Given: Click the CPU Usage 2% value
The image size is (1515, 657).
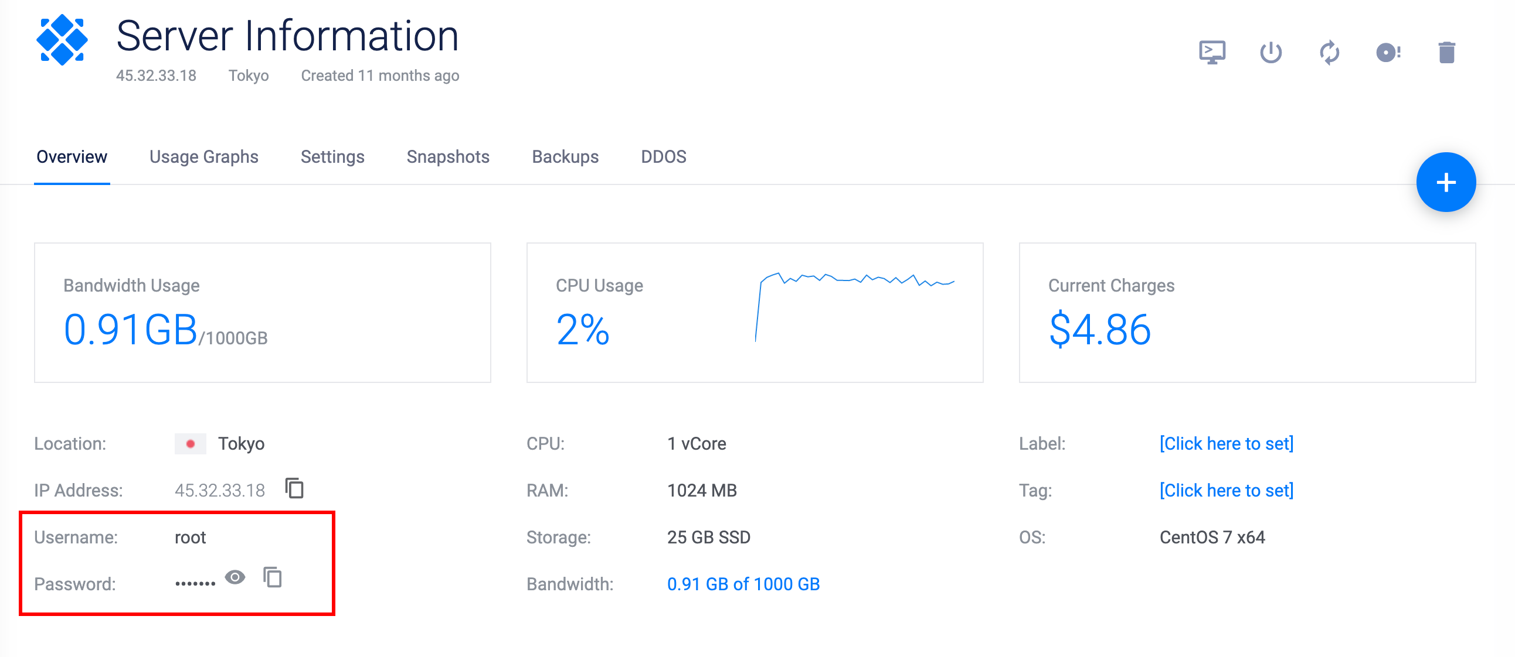Looking at the screenshot, I should pyautogui.click(x=582, y=330).
